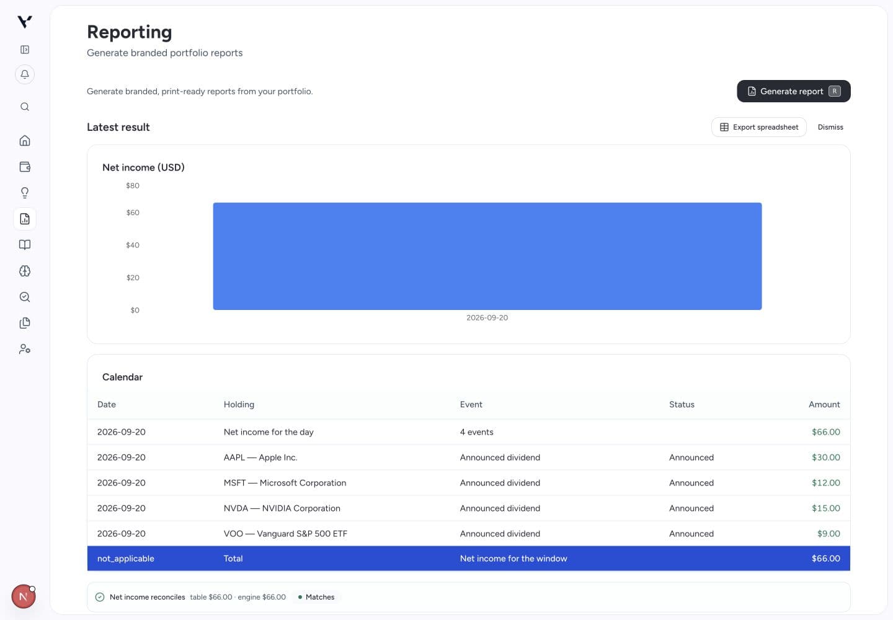Viewport: 893px width, 620px height.
Task: Click the Generate report button
Action: (793, 91)
